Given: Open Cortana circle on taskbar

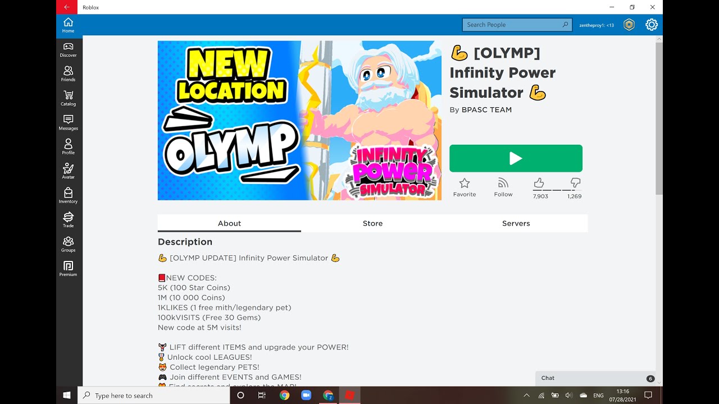Looking at the screenshot, I should [x=240, y=395].
